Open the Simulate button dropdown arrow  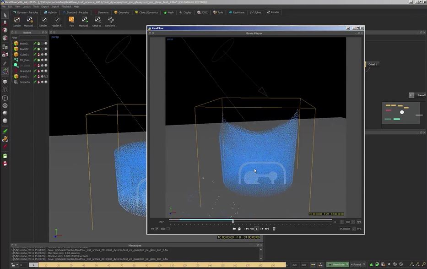point(347,264)
